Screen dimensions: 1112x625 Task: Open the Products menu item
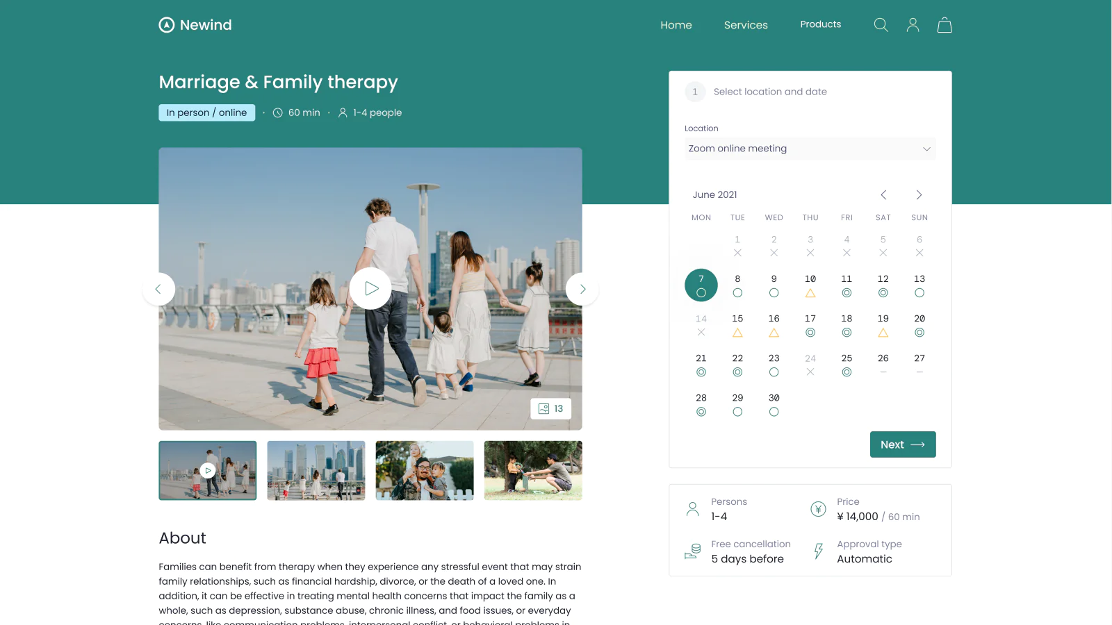(x=821, y=24)
